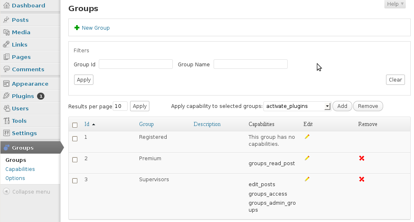Click the red X to remove Supervisors group
This screenshot has height=222, width=414.
(x=362, y=179)
